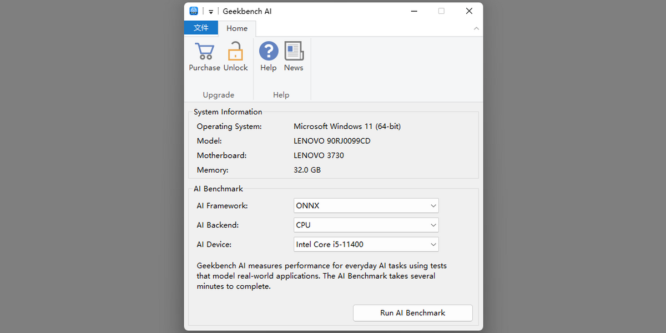Open the 文件 file menu tab
This screenshot has width=666, height=333.
201,28
